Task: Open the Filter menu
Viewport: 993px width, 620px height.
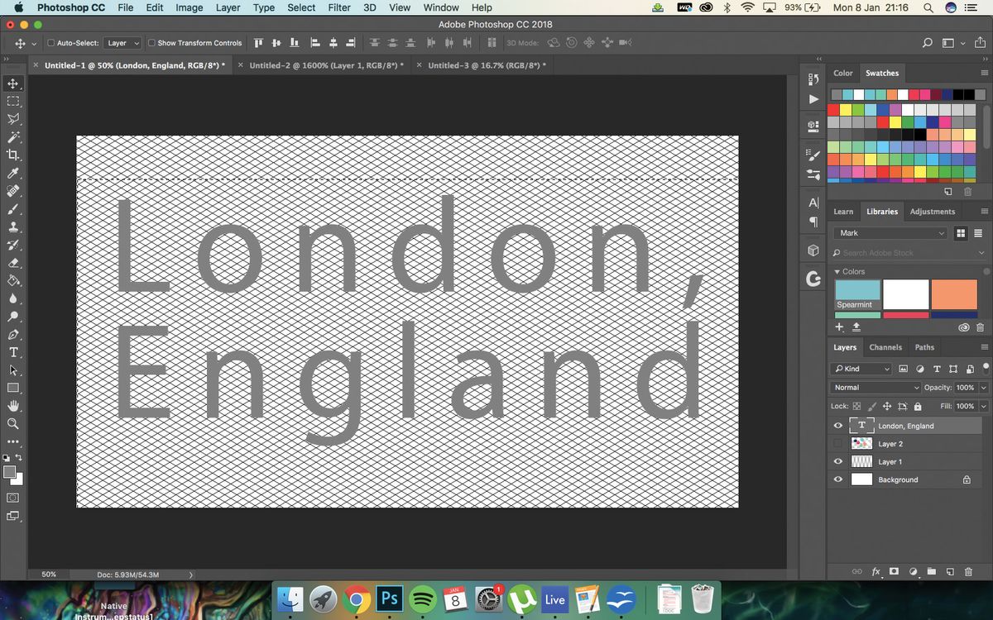Action: (x=339, y=7)
